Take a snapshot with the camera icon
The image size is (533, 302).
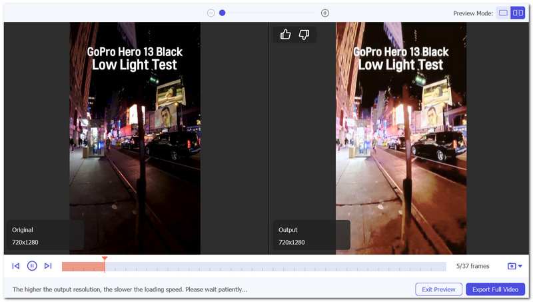tap(512, 266)
